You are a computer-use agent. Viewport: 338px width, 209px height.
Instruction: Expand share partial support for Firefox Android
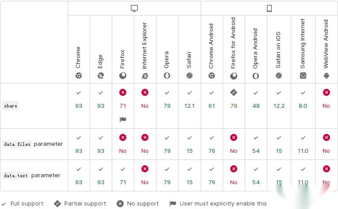[234, 106]
